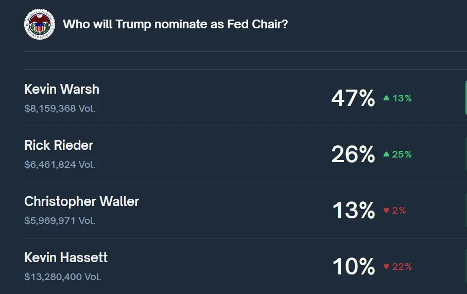This screenshot has height=294, width=467.
Task: Click the $8,159,368 volume under Warsh
Action: [x=60, y=109]
